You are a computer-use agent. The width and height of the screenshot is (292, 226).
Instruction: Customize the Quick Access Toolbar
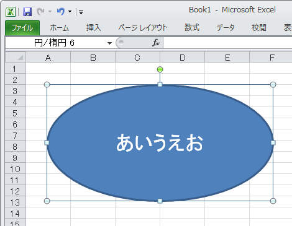(81, 12)
